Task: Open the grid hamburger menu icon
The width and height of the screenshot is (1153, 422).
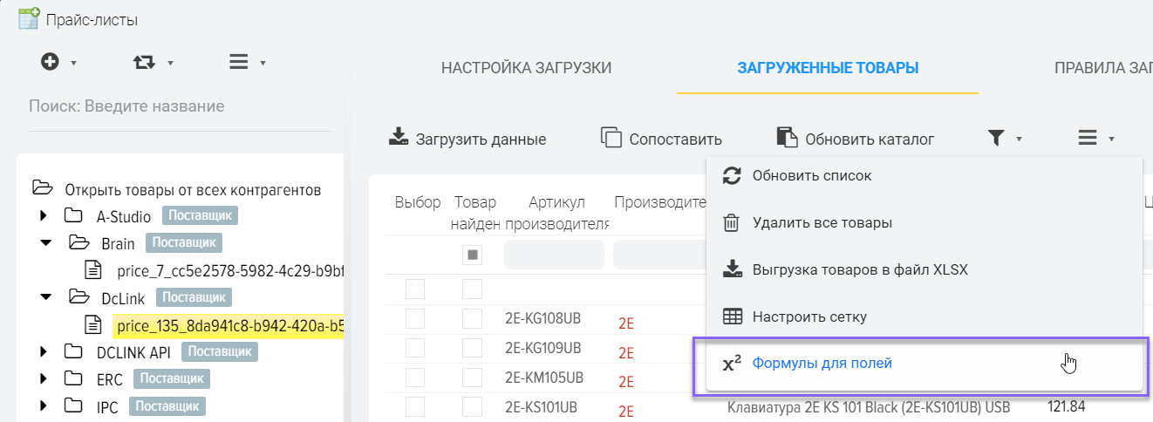Action: click(x=1087, y=138)
